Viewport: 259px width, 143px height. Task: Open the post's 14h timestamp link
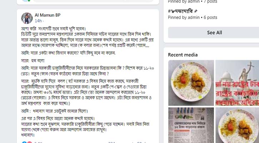[38, 21]
